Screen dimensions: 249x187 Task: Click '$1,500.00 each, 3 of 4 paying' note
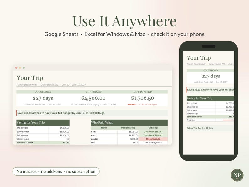(x=85, y=104)
